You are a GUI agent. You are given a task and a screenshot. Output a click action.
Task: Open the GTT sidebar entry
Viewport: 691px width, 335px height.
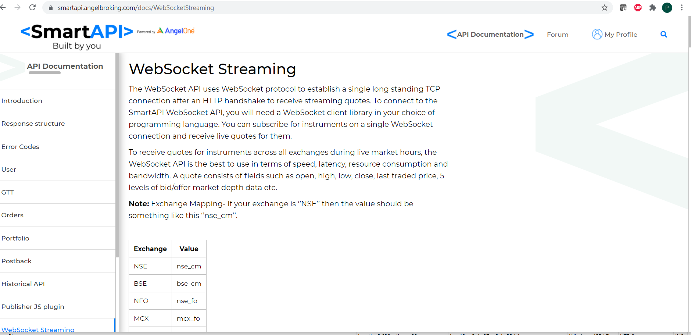click(x=58, y=192)
